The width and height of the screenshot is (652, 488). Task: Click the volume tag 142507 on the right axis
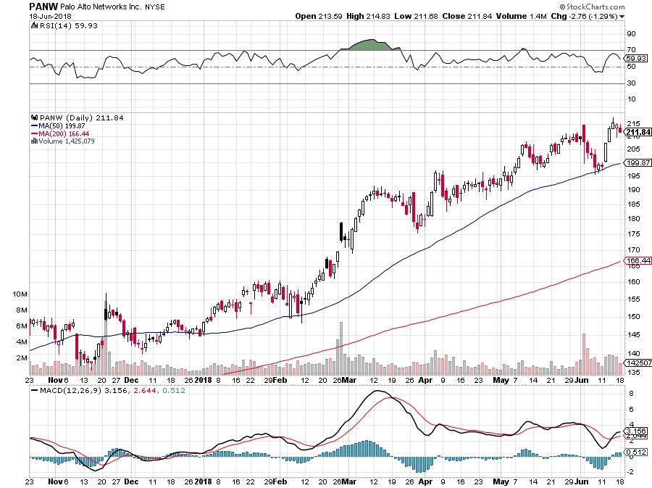tap(639, 363)
